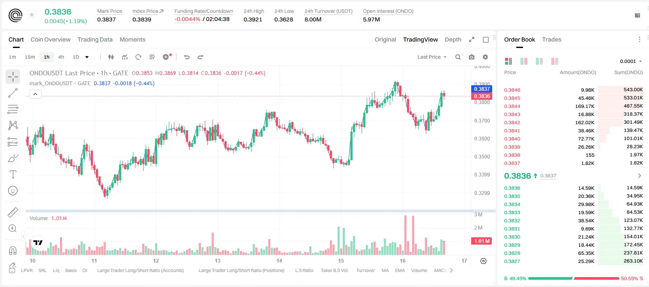Add ONDO to favorites with star

point(32,15)
